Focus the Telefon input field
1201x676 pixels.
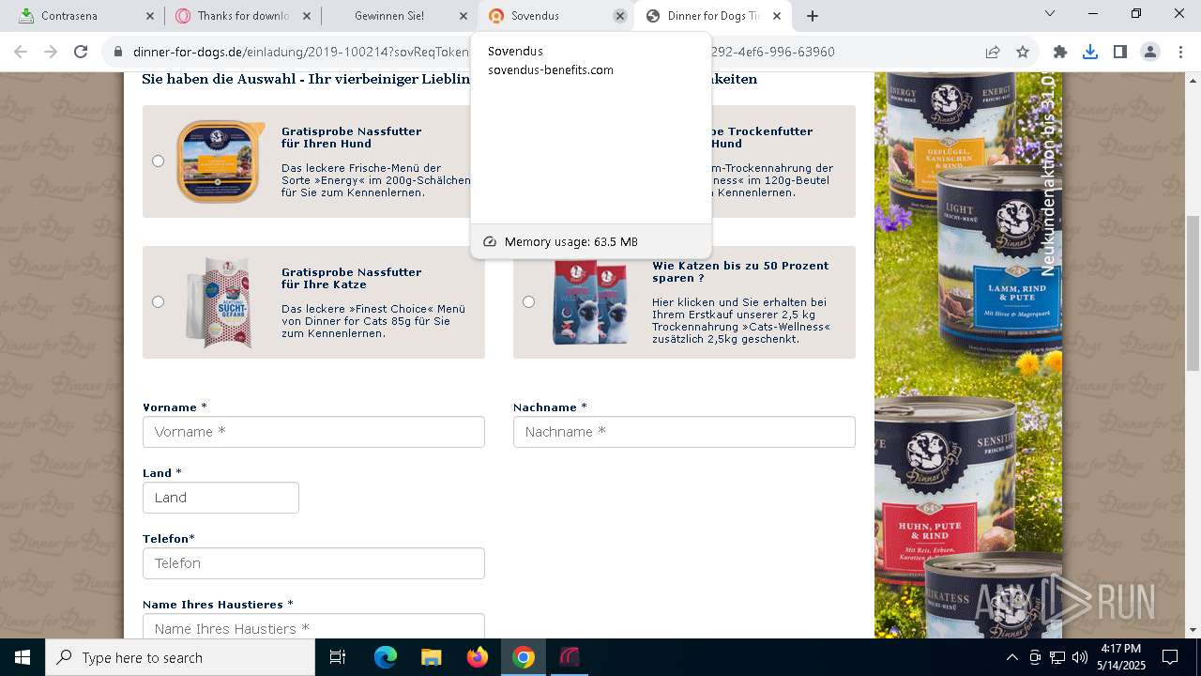(x=313, y=563)
